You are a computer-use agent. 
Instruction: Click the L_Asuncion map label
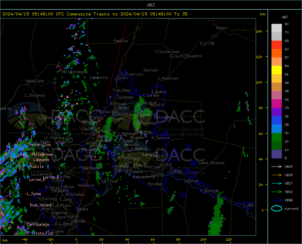pos(168,78)
